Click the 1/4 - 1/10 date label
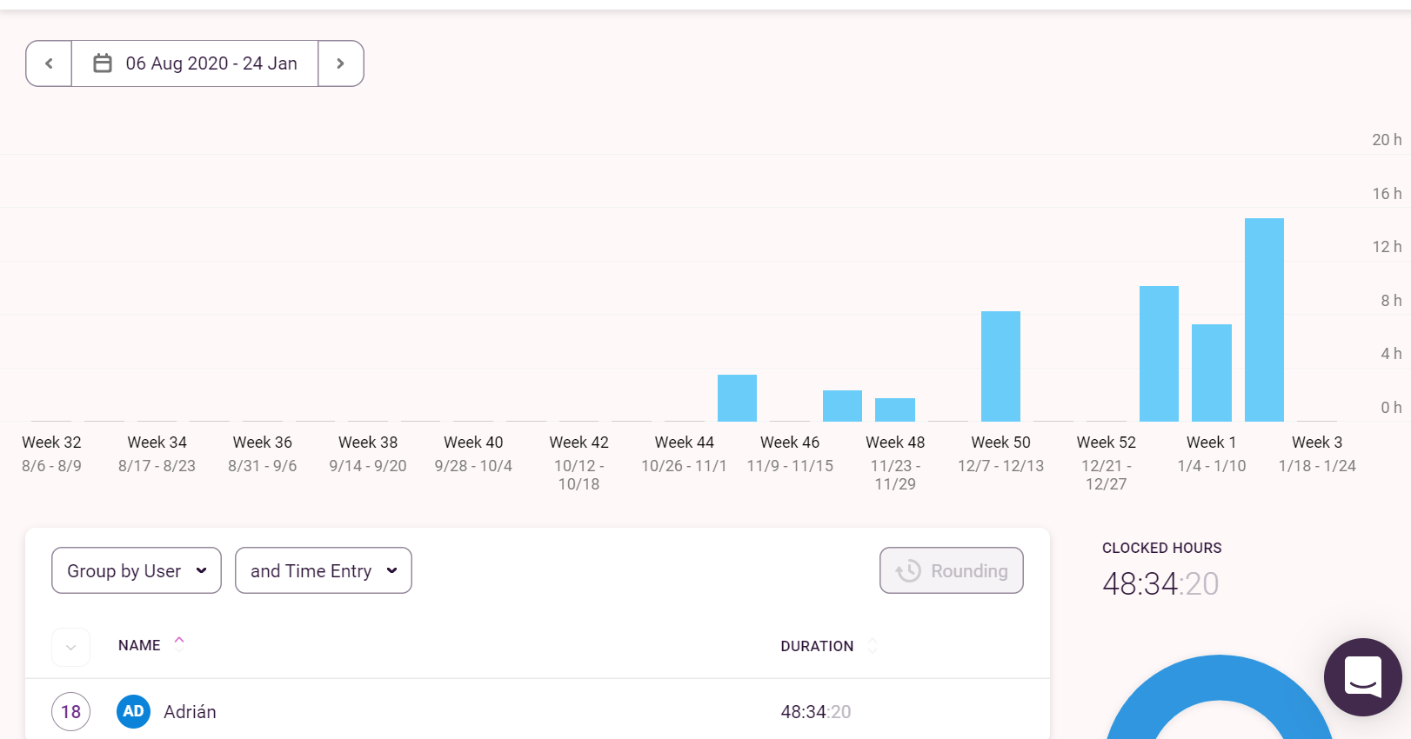This screenshot has width=1411, height=739. tap(1212, 466)
